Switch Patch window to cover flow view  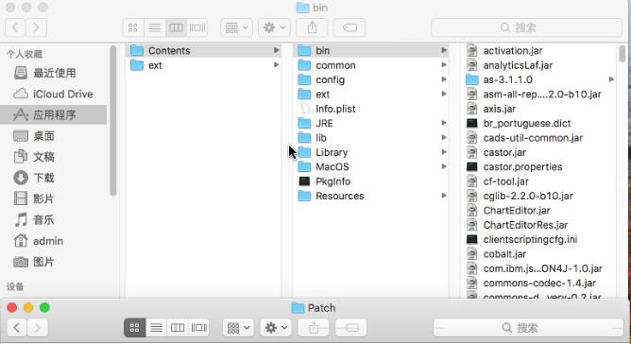(198, 328)
